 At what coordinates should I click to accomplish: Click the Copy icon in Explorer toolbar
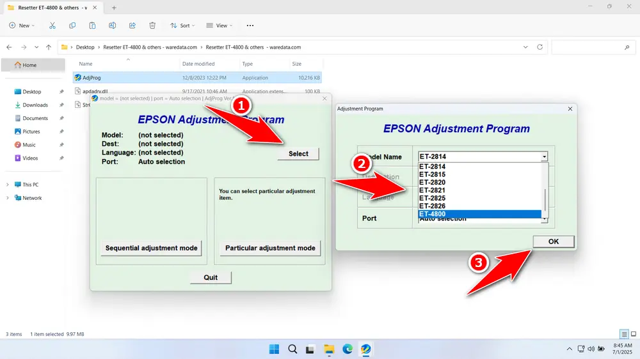(x=72, y=26)
